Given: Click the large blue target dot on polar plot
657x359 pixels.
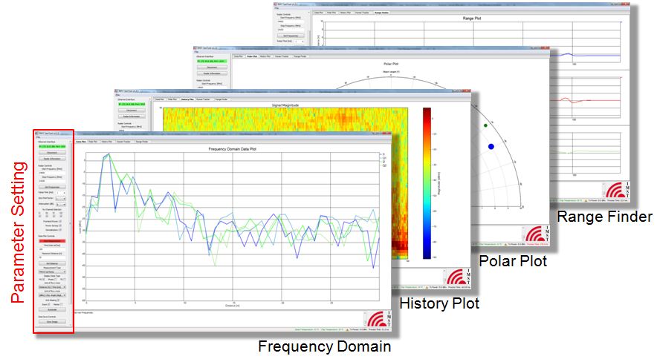Looking at the screenshot, I should click(491, 146).
